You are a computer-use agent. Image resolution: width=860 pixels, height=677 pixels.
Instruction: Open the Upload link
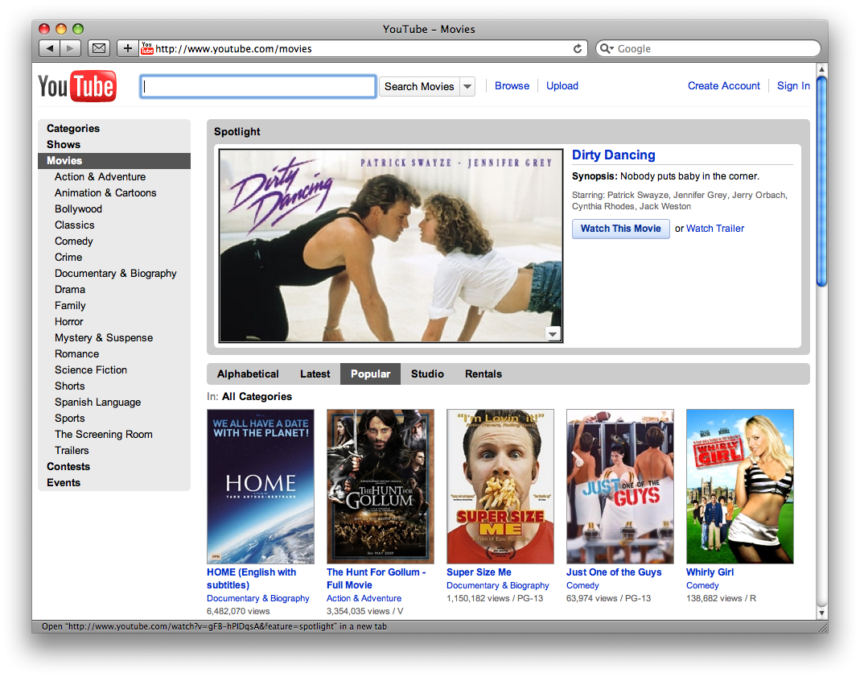click(x=562, y=85)
